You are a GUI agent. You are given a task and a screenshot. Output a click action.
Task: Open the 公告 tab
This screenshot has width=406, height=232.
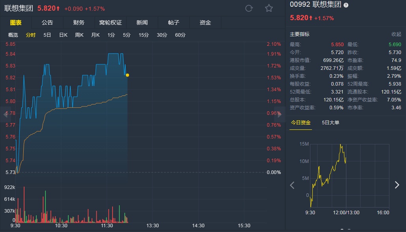47,22
